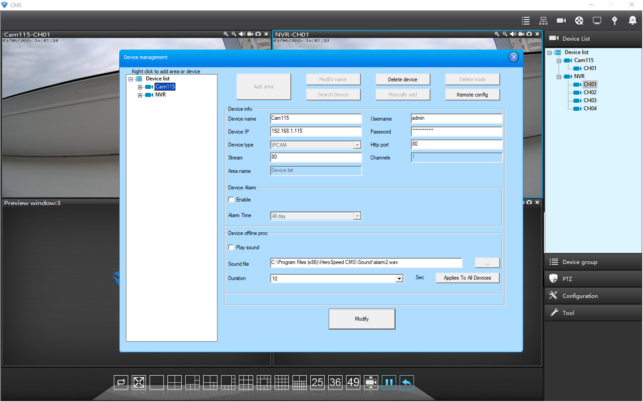The image size is (643, 402).
Task: Pause the preview with the pause button
Action: point(389,382)
